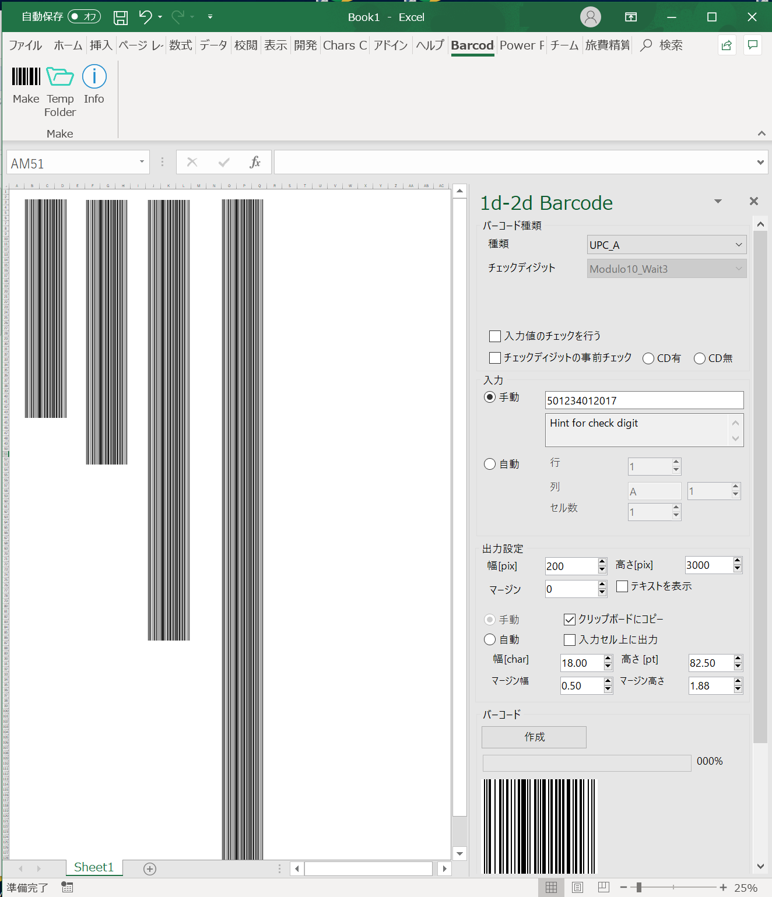Increase the 幅[pix] spinner value
This screenshot has width=772, height=897.
[602, 562]
